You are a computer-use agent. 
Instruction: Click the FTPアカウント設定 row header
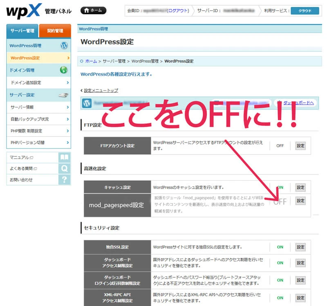pyautogui.click(x=117, y=146)
